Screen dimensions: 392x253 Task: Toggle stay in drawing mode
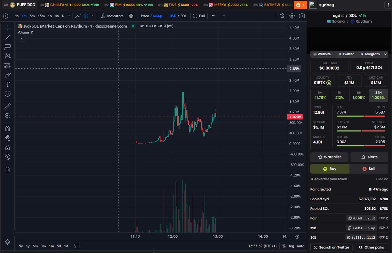[7, 138]
